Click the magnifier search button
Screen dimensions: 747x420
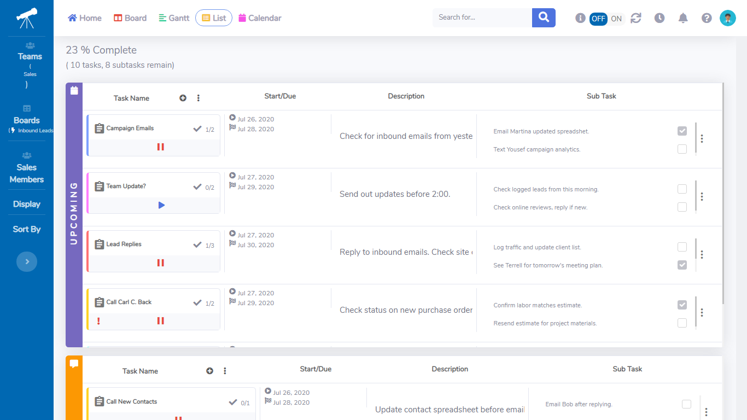pos(544,17)
